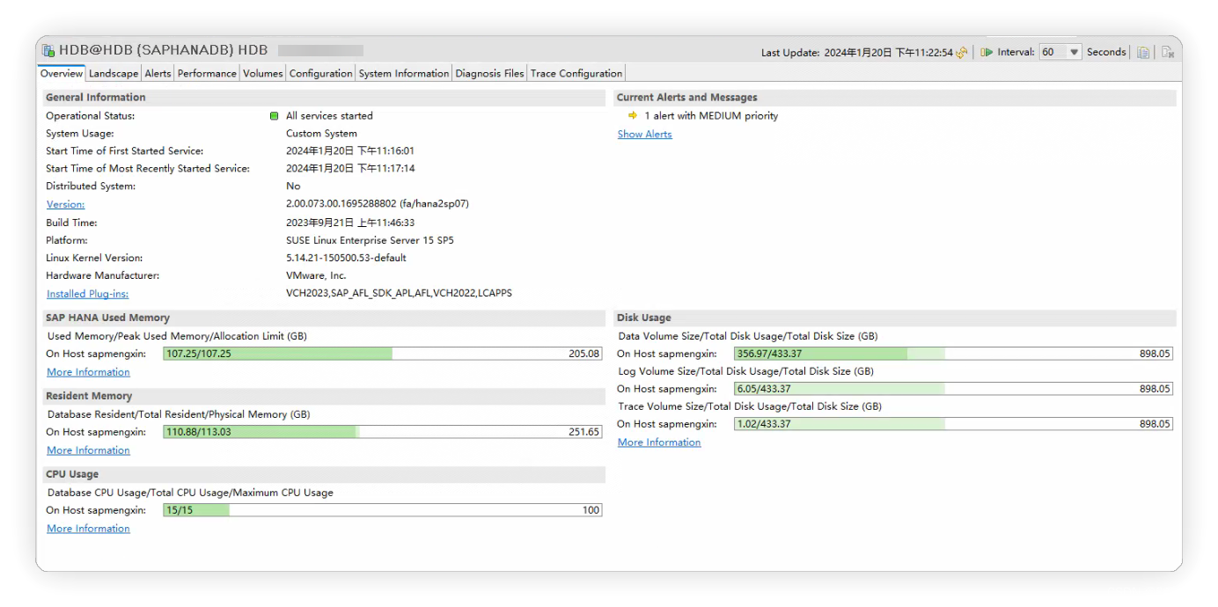Click the Build Time value 上午11:46:33
Image resolution: width=1218 pixels, height=607 pixels.
[385, 223]
